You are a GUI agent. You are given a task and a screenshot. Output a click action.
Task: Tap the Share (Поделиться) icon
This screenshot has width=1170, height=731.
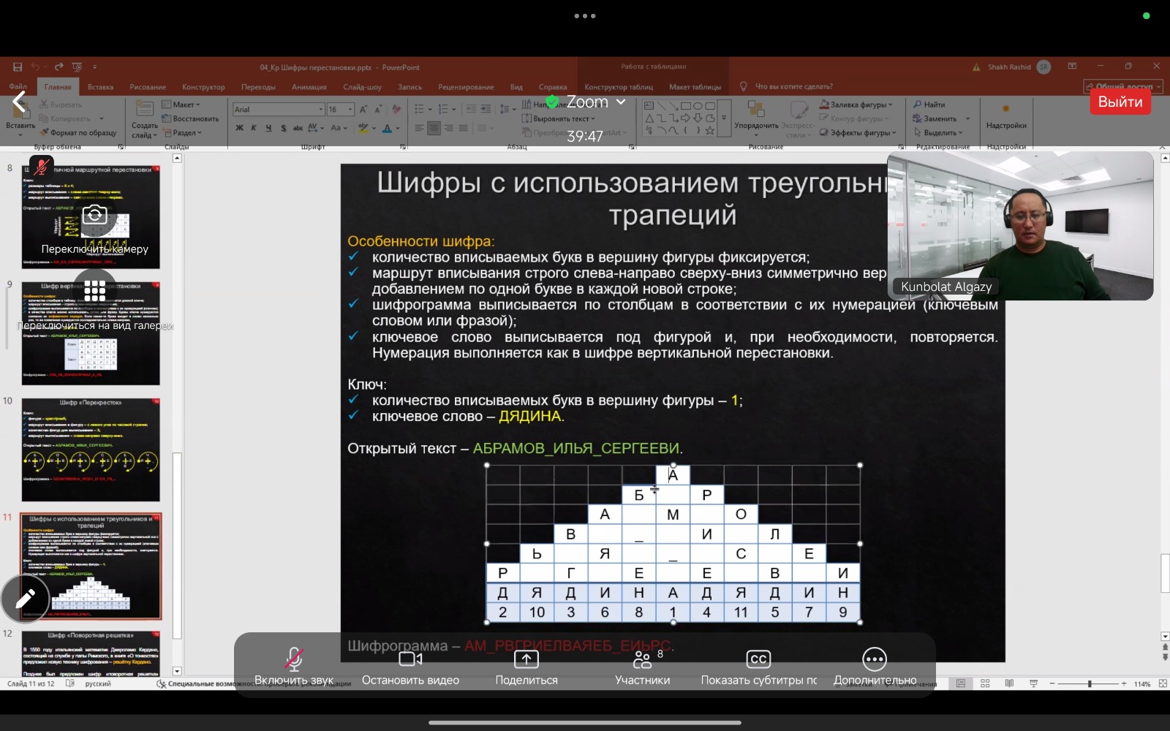point(526,659)
